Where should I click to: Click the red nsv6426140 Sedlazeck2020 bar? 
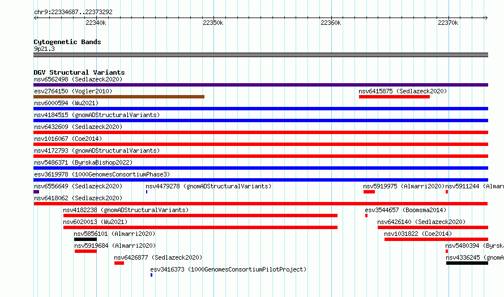[x=433, y=227]
